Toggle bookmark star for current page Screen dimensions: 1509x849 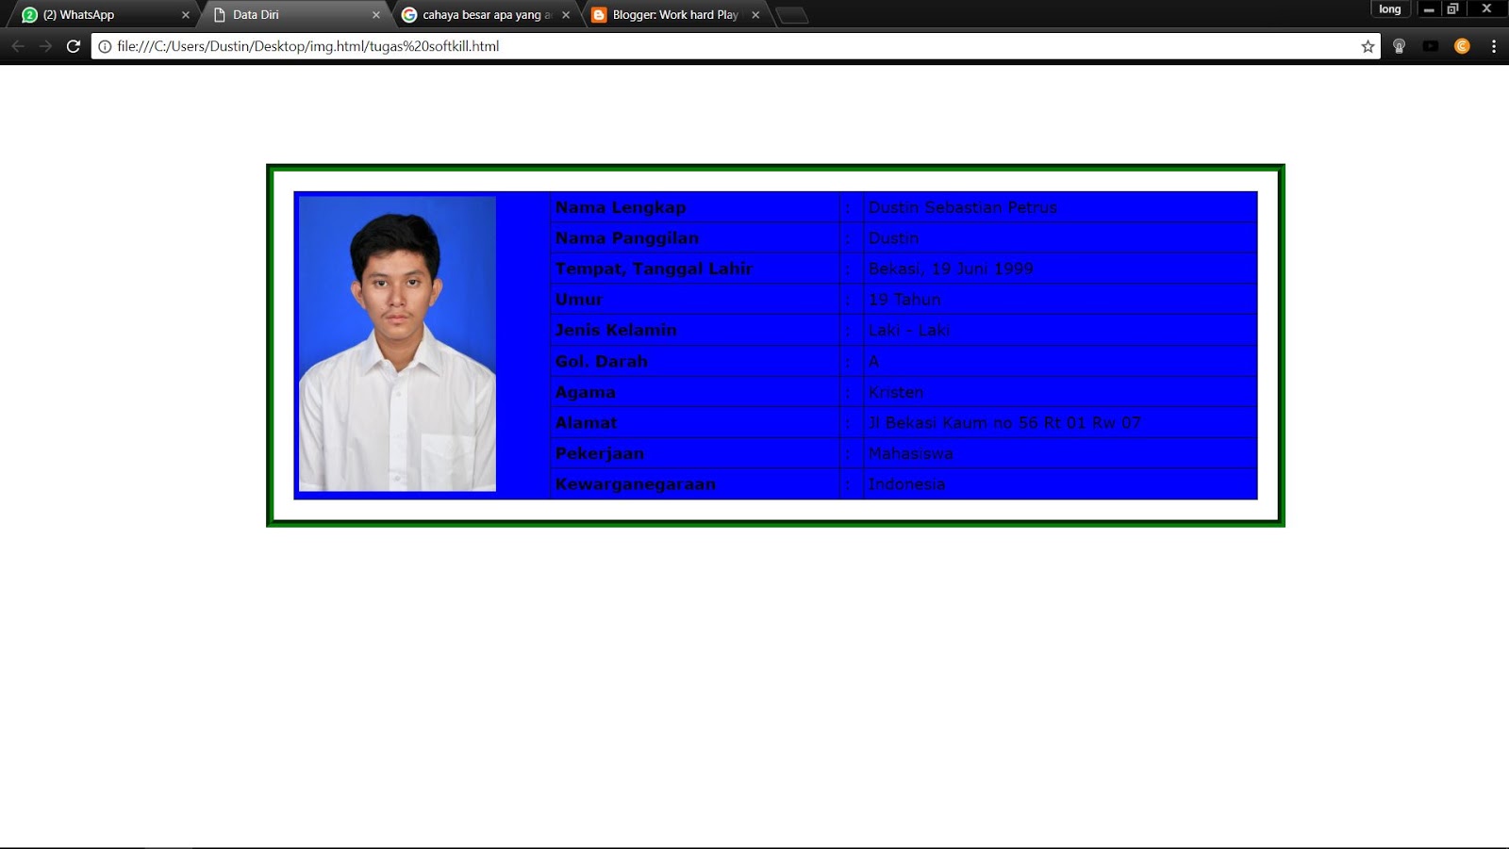click(1366, 45)
